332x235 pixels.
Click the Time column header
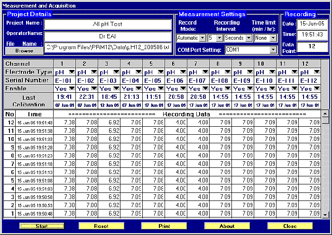click(35, 114)
